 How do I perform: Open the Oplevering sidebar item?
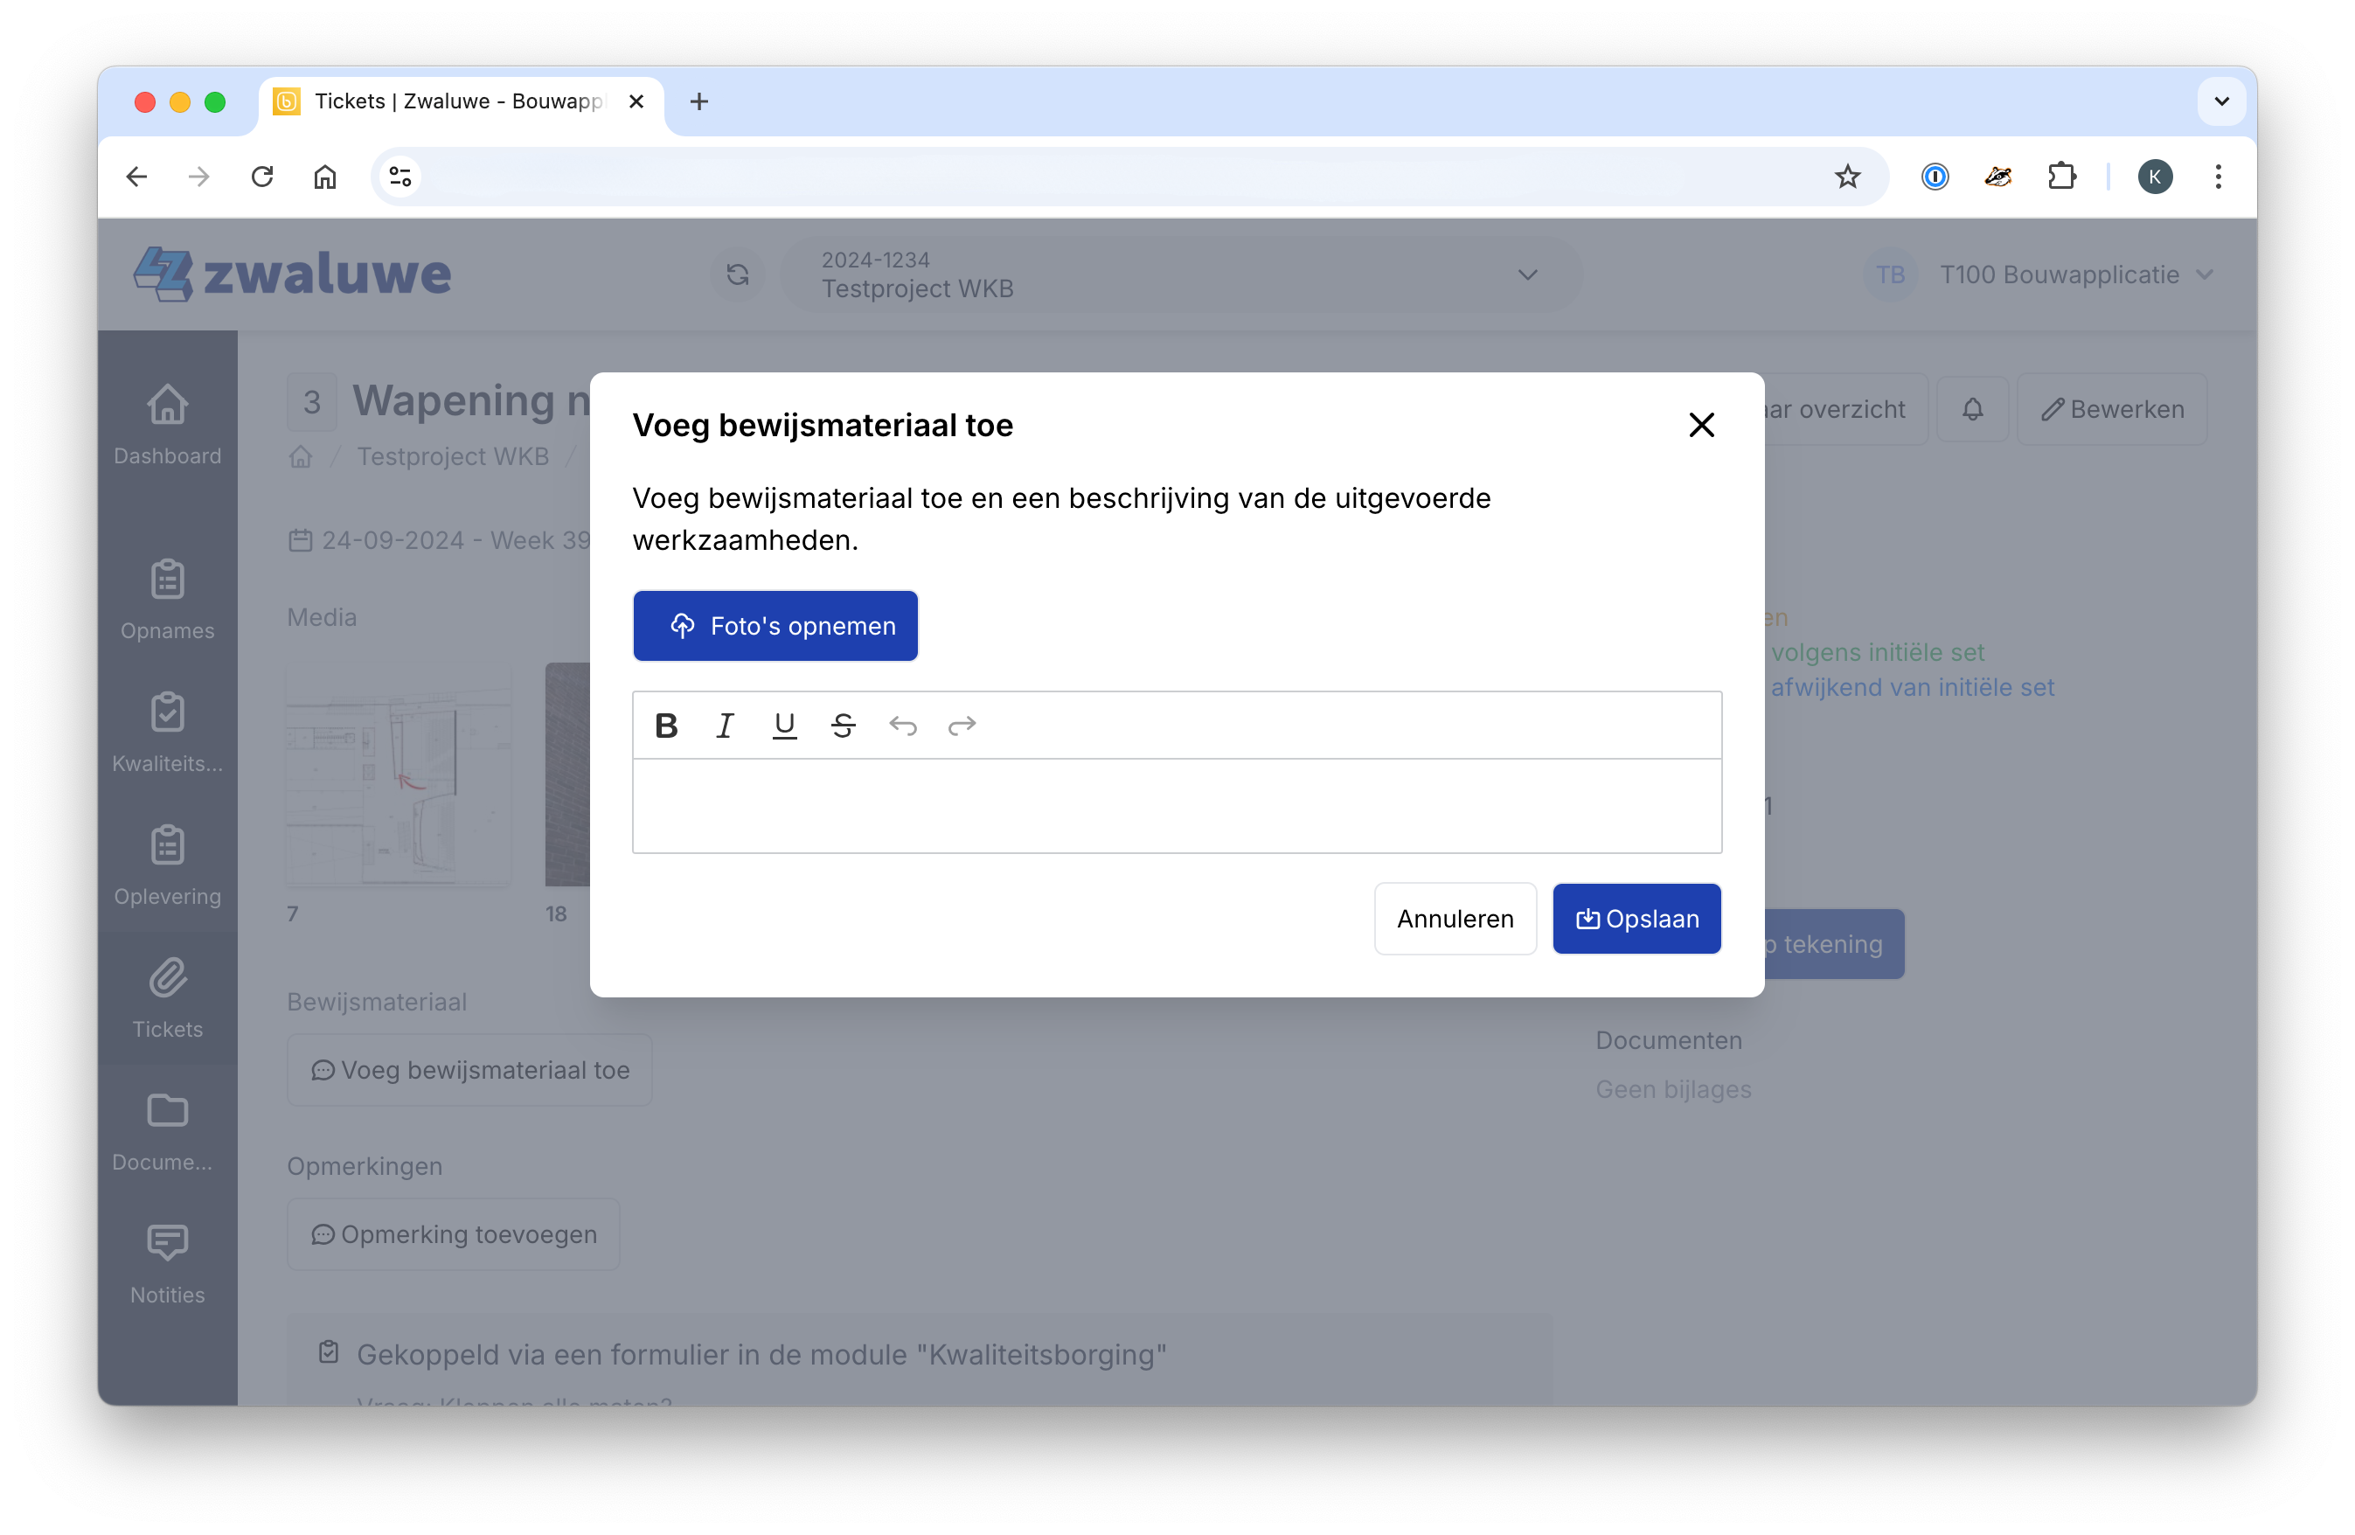coord(167,865)
